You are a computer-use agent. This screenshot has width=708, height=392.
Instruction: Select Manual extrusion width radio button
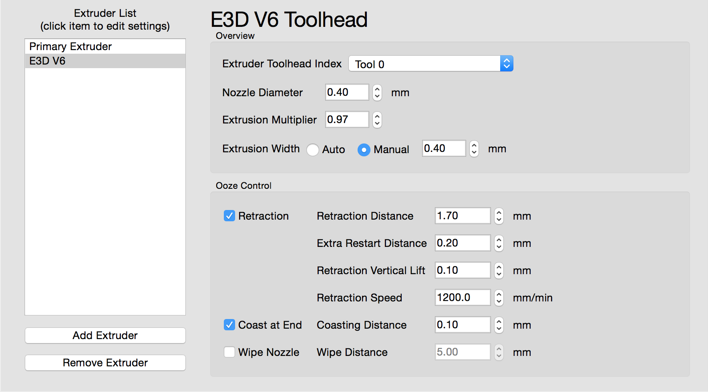[364, 150]
